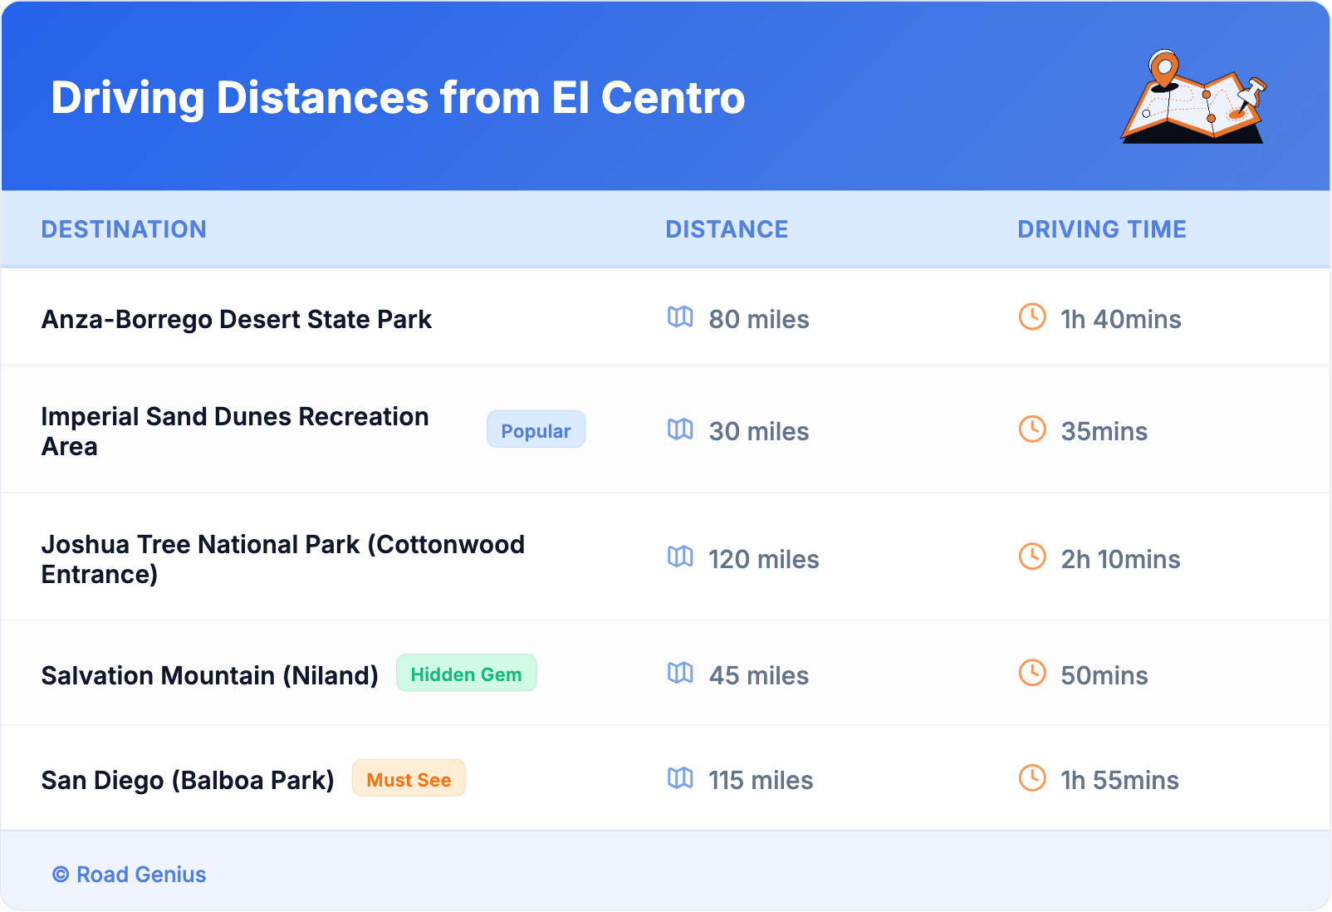Click the Driving Time column header

click(x=1101, y=229)
